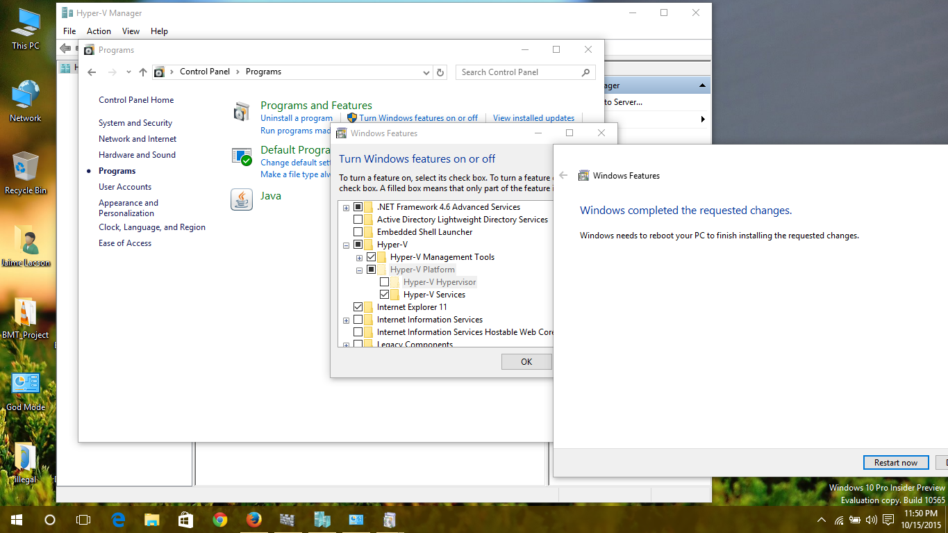
Task: Open View installed updates link
Action: pos(533,118)
